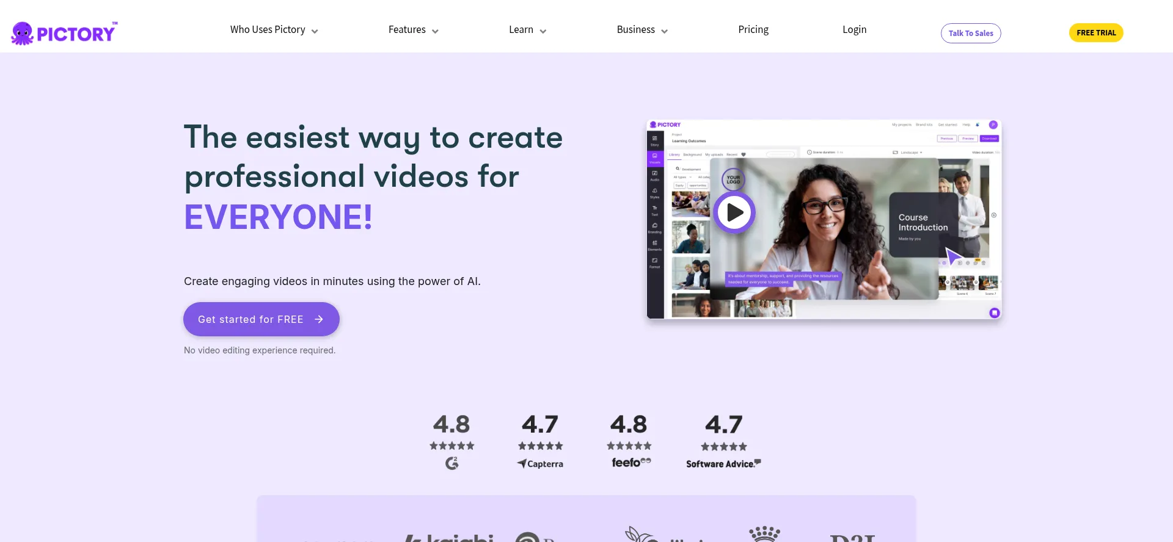Click the Talk To Sales button
The image size is (1173, 542).
coord(970,33)
